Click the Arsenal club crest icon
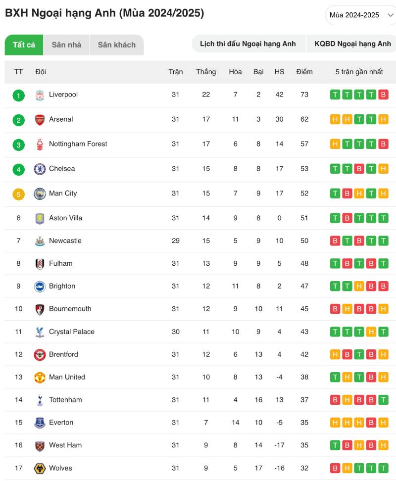Image resolution: width=396 pixels, height=481 pixels. (x=40, y=120)
